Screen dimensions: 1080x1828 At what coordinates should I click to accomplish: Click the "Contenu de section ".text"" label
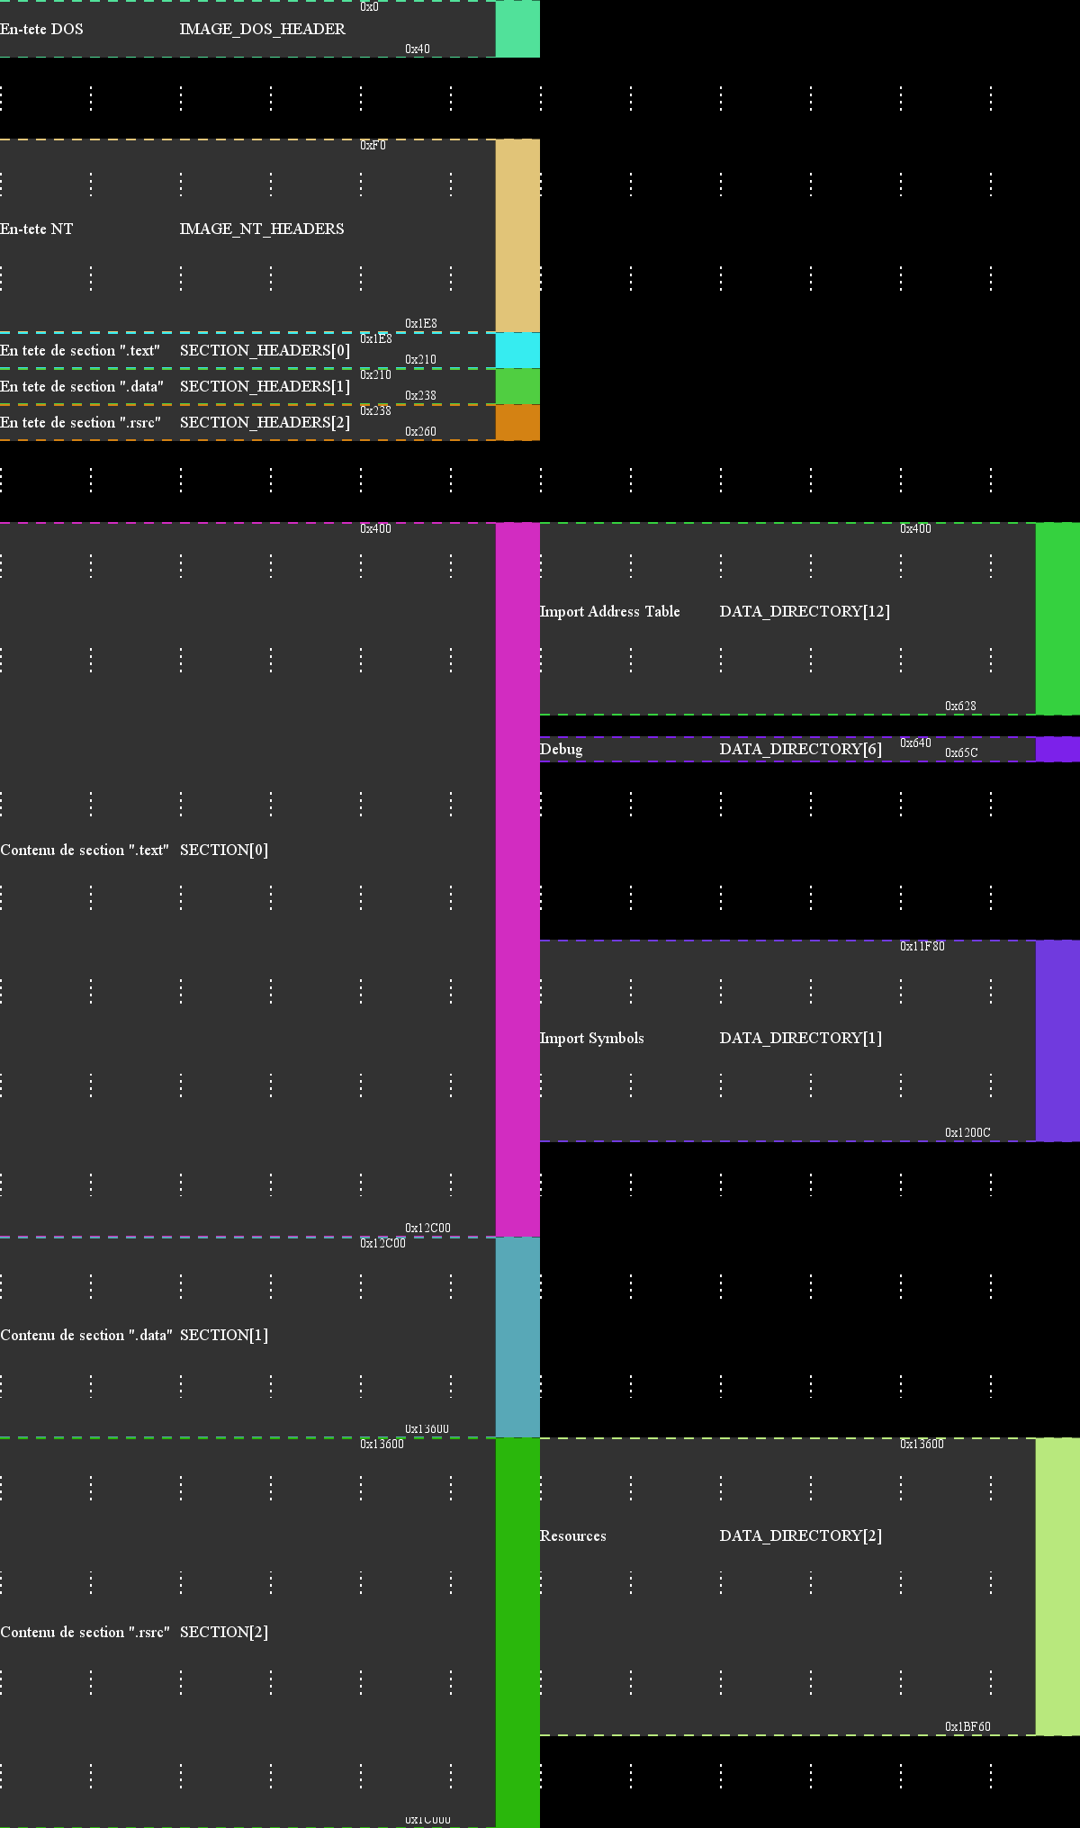[85, 850]
